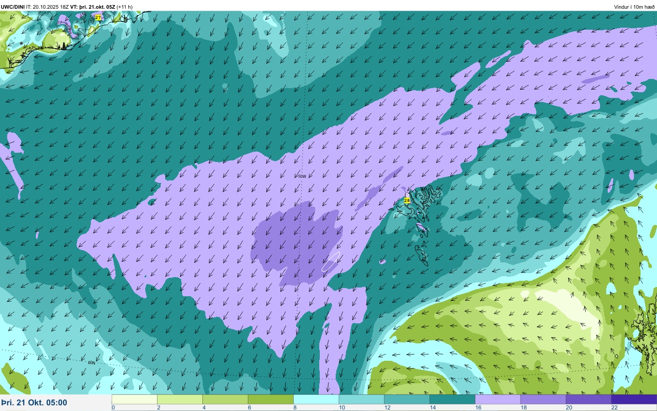
Task: Click the '(+11 h)' forecast offset text
Action: (x=125, y=7)
